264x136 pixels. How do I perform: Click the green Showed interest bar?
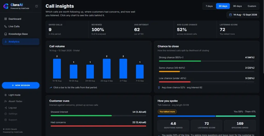tap(81, 115)
